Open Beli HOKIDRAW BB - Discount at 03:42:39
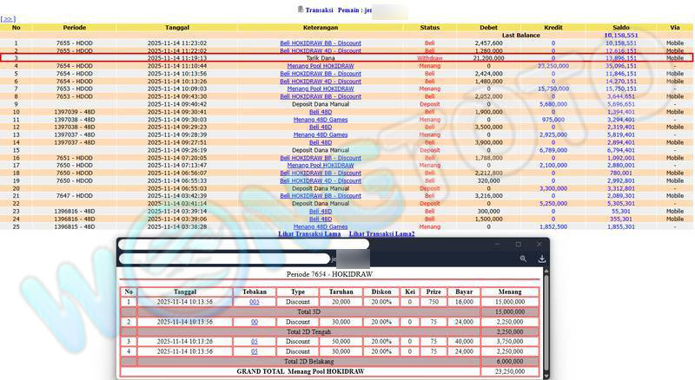 coord(321,196)
